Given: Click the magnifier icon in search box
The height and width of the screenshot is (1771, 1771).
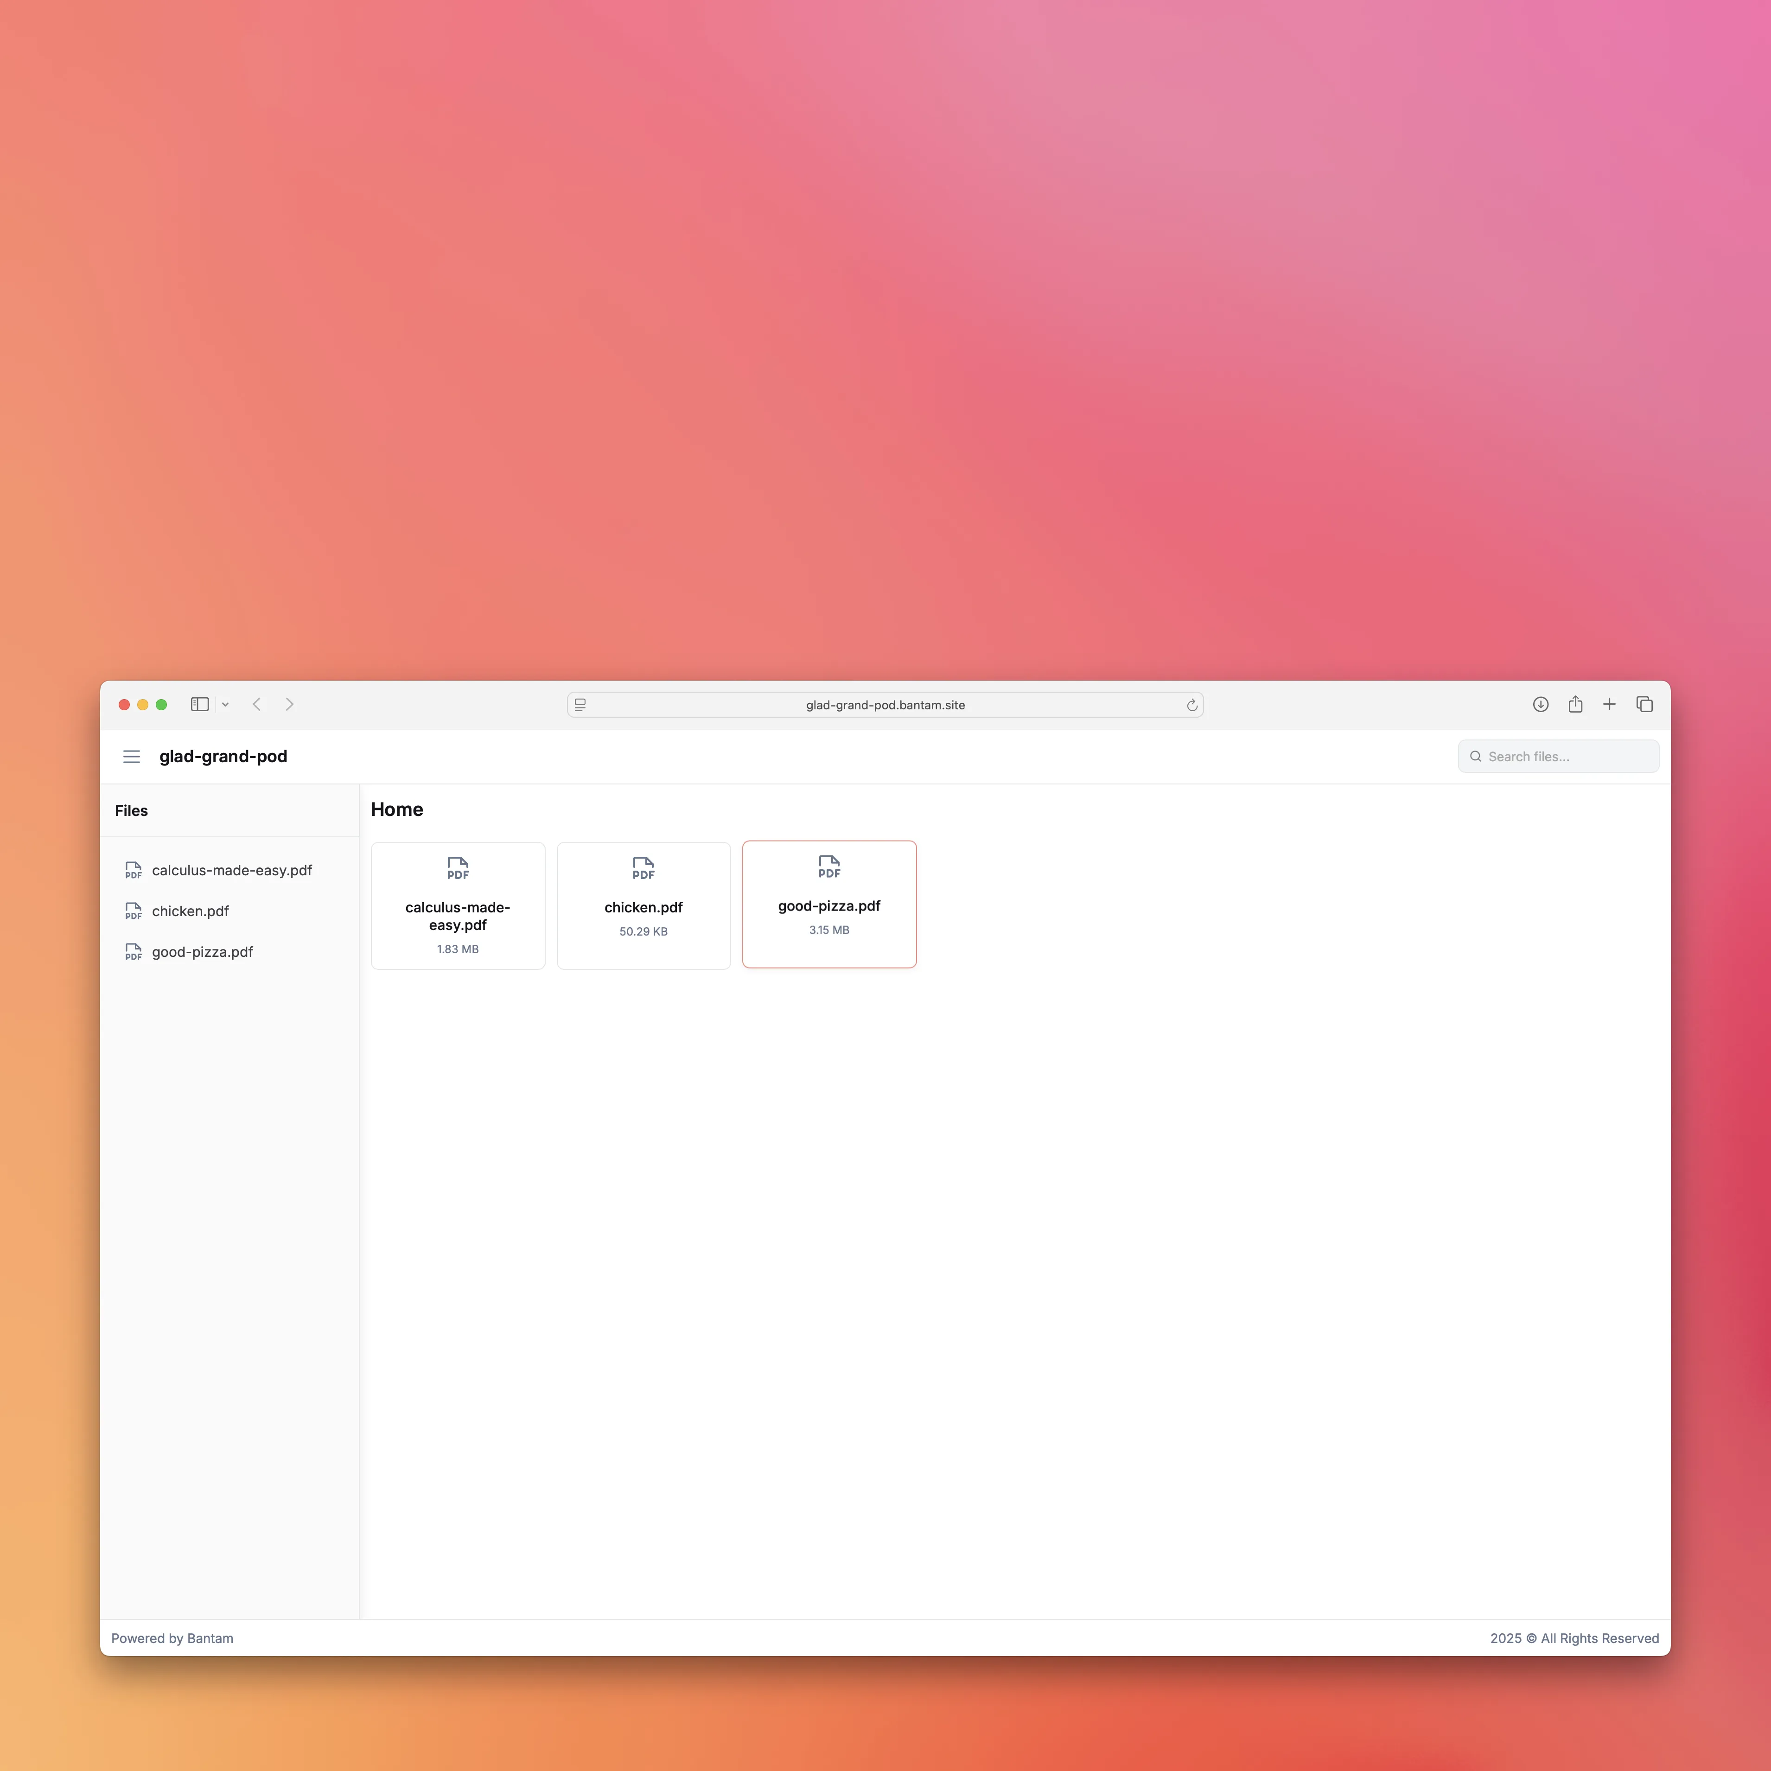Looking at the screenshot, I should coord(1476,756).
